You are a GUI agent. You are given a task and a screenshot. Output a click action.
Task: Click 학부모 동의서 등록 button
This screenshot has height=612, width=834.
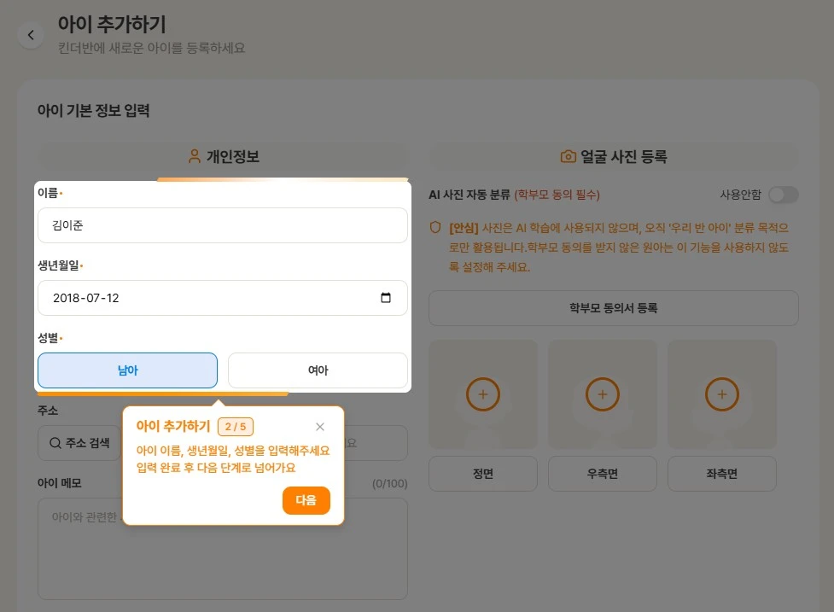[x=613, y=308]
